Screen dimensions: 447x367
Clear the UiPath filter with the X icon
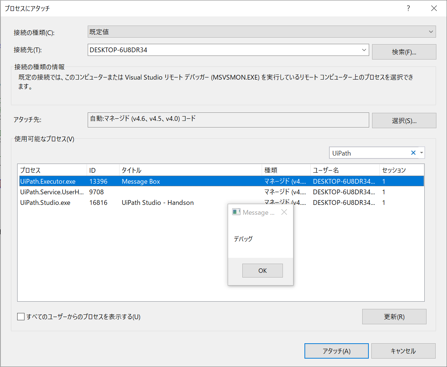coord(413,153)
